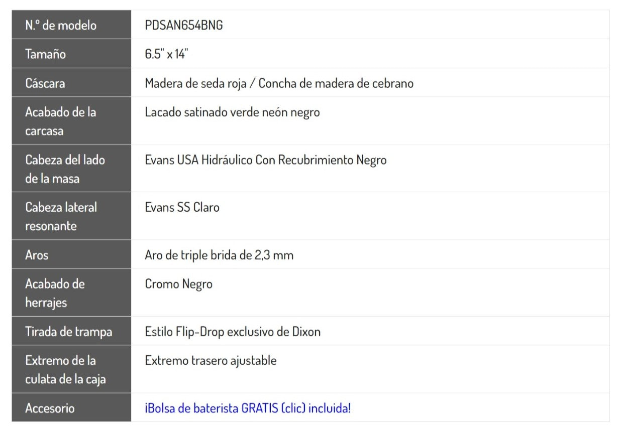Screen dimensions: 624x432
Task: Click the "Acabado de herrajes" label
Action: point(55,293)
